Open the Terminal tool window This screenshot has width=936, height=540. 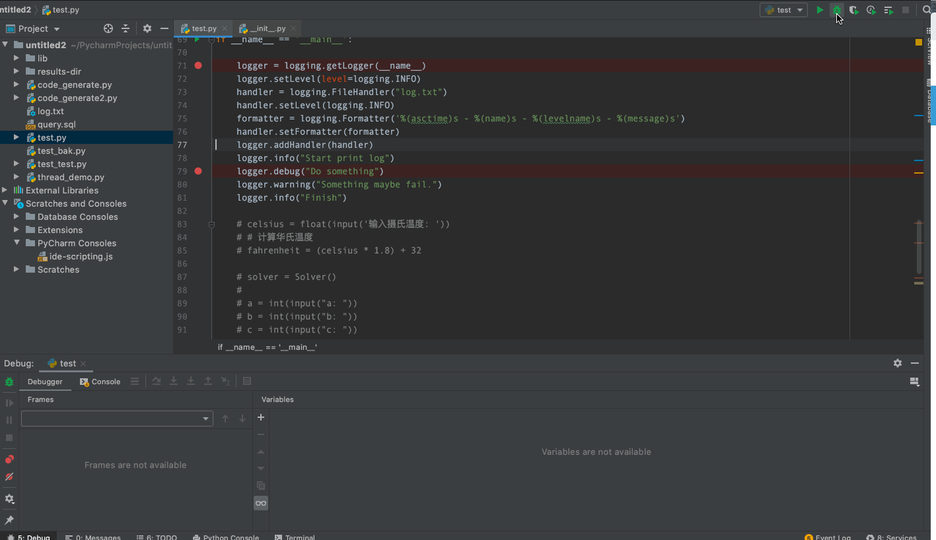click(295, 537)
